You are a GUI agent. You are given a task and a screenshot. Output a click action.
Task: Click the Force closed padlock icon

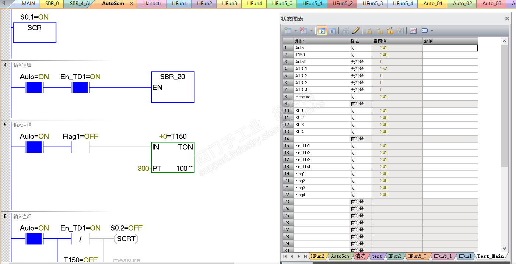coord(369,31)
